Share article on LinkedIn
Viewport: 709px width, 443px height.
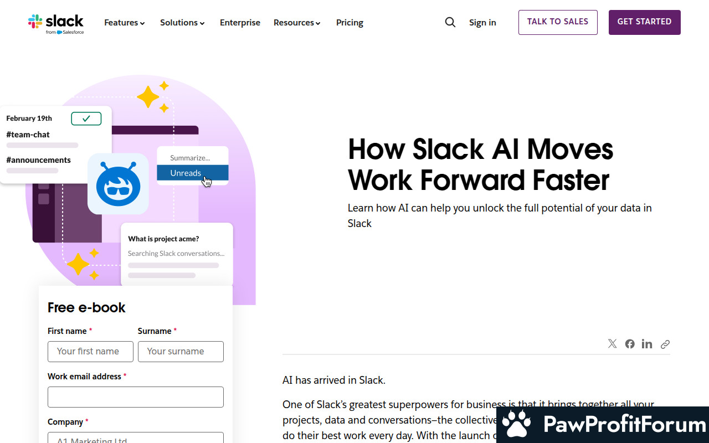click(x=647, y=344)
